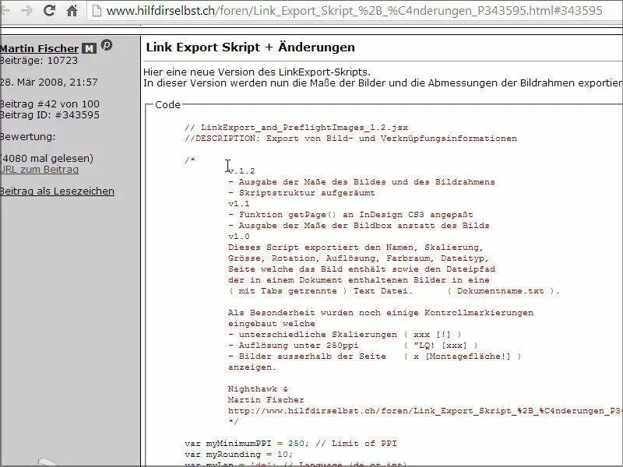The image size is (623, 467).
Task: Click 'Martin Fischer' inside the code comment
Action: point(266,400)
